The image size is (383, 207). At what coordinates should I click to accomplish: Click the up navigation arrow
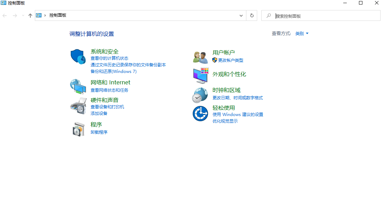(x=30, y=15)
